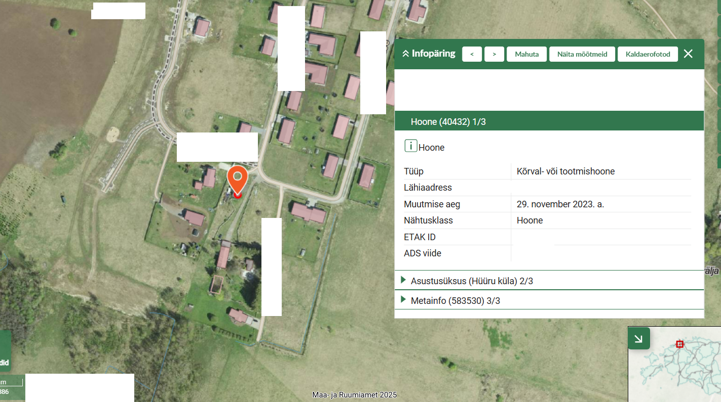Viewport: 721px width, 402px height.
Task: Go to previous result with < button
Action: coord(472,54)
